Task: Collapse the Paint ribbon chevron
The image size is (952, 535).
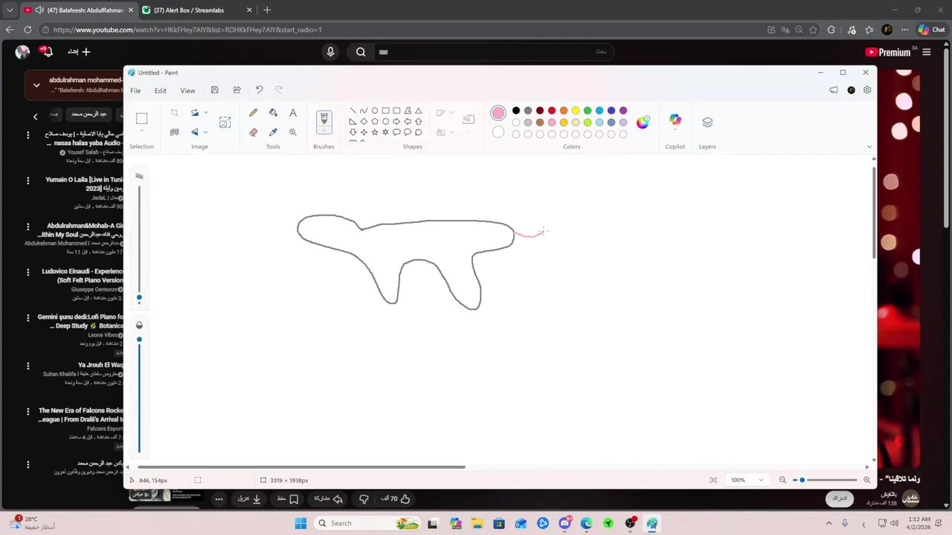Action: (869, 146)
